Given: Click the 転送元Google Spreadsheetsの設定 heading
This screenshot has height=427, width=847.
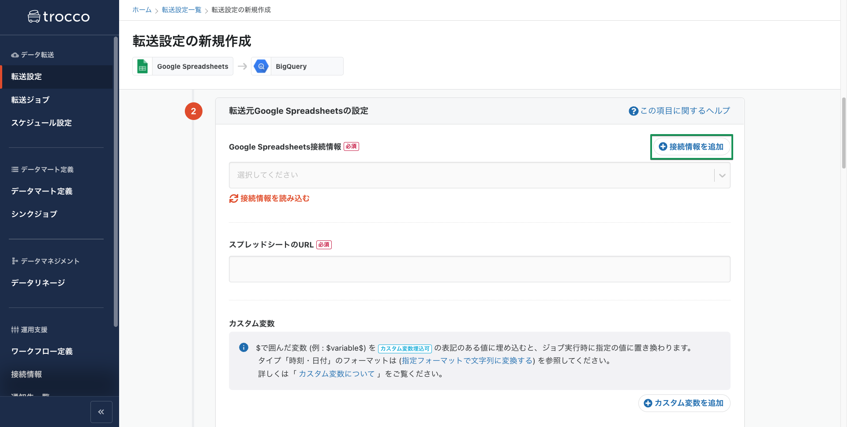Looking at the screenshot, I should click(x=299, y=111).
